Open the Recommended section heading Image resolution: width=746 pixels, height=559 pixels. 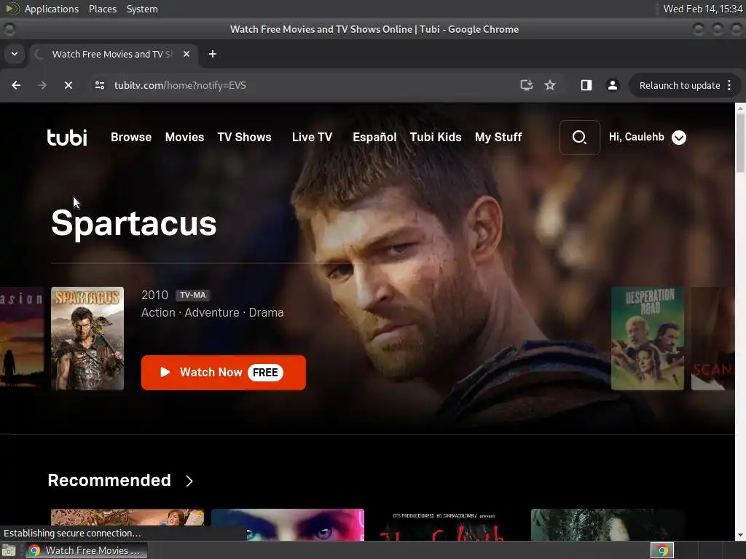coord(109,480)
